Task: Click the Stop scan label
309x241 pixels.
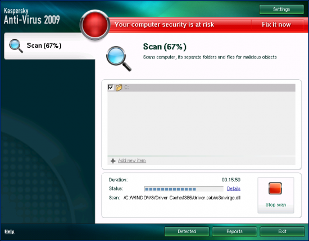Action: [276, 204]
